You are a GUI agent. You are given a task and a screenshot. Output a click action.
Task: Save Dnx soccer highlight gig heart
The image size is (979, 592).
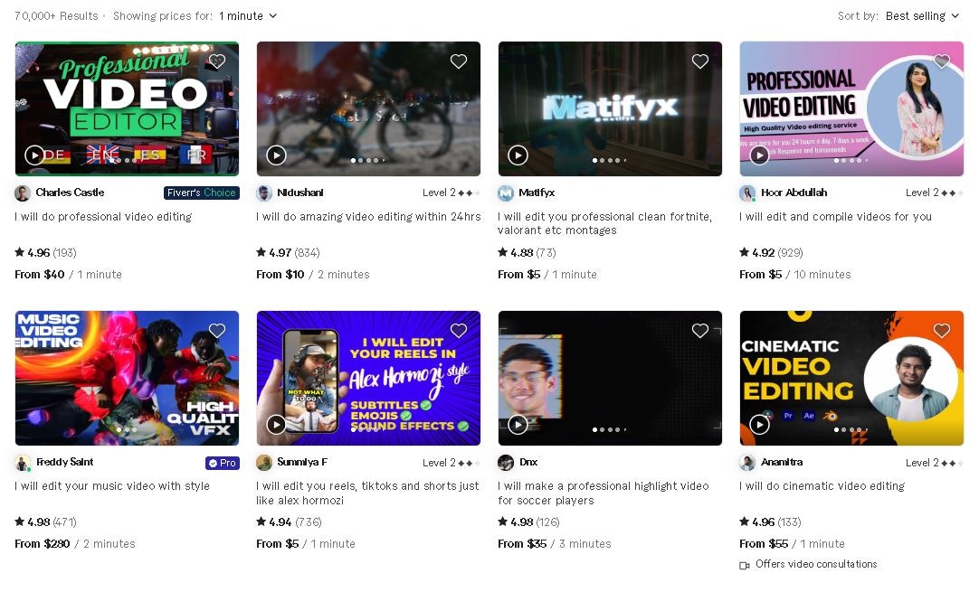pos(700,330)
